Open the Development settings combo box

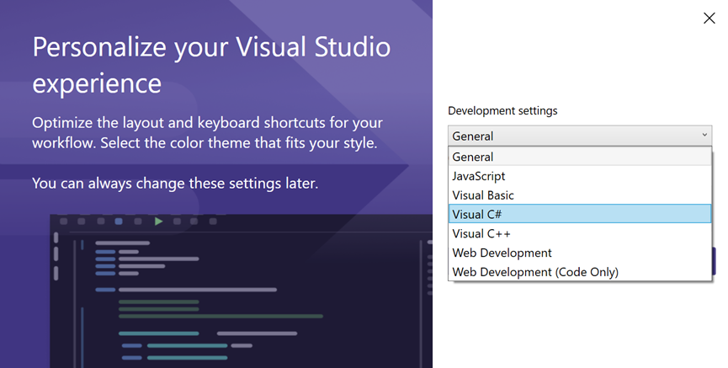[579, 136]
